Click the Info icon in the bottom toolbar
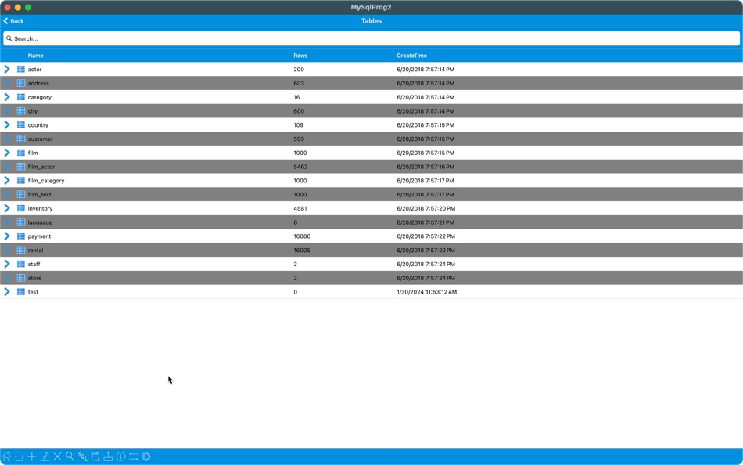743x465 pixels. (121, 456)
